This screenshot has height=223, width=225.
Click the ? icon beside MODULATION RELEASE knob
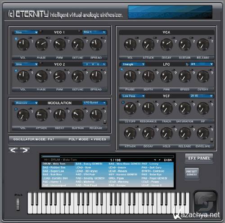[105, 111]
